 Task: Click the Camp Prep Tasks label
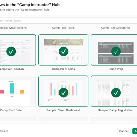pos(63,28)
